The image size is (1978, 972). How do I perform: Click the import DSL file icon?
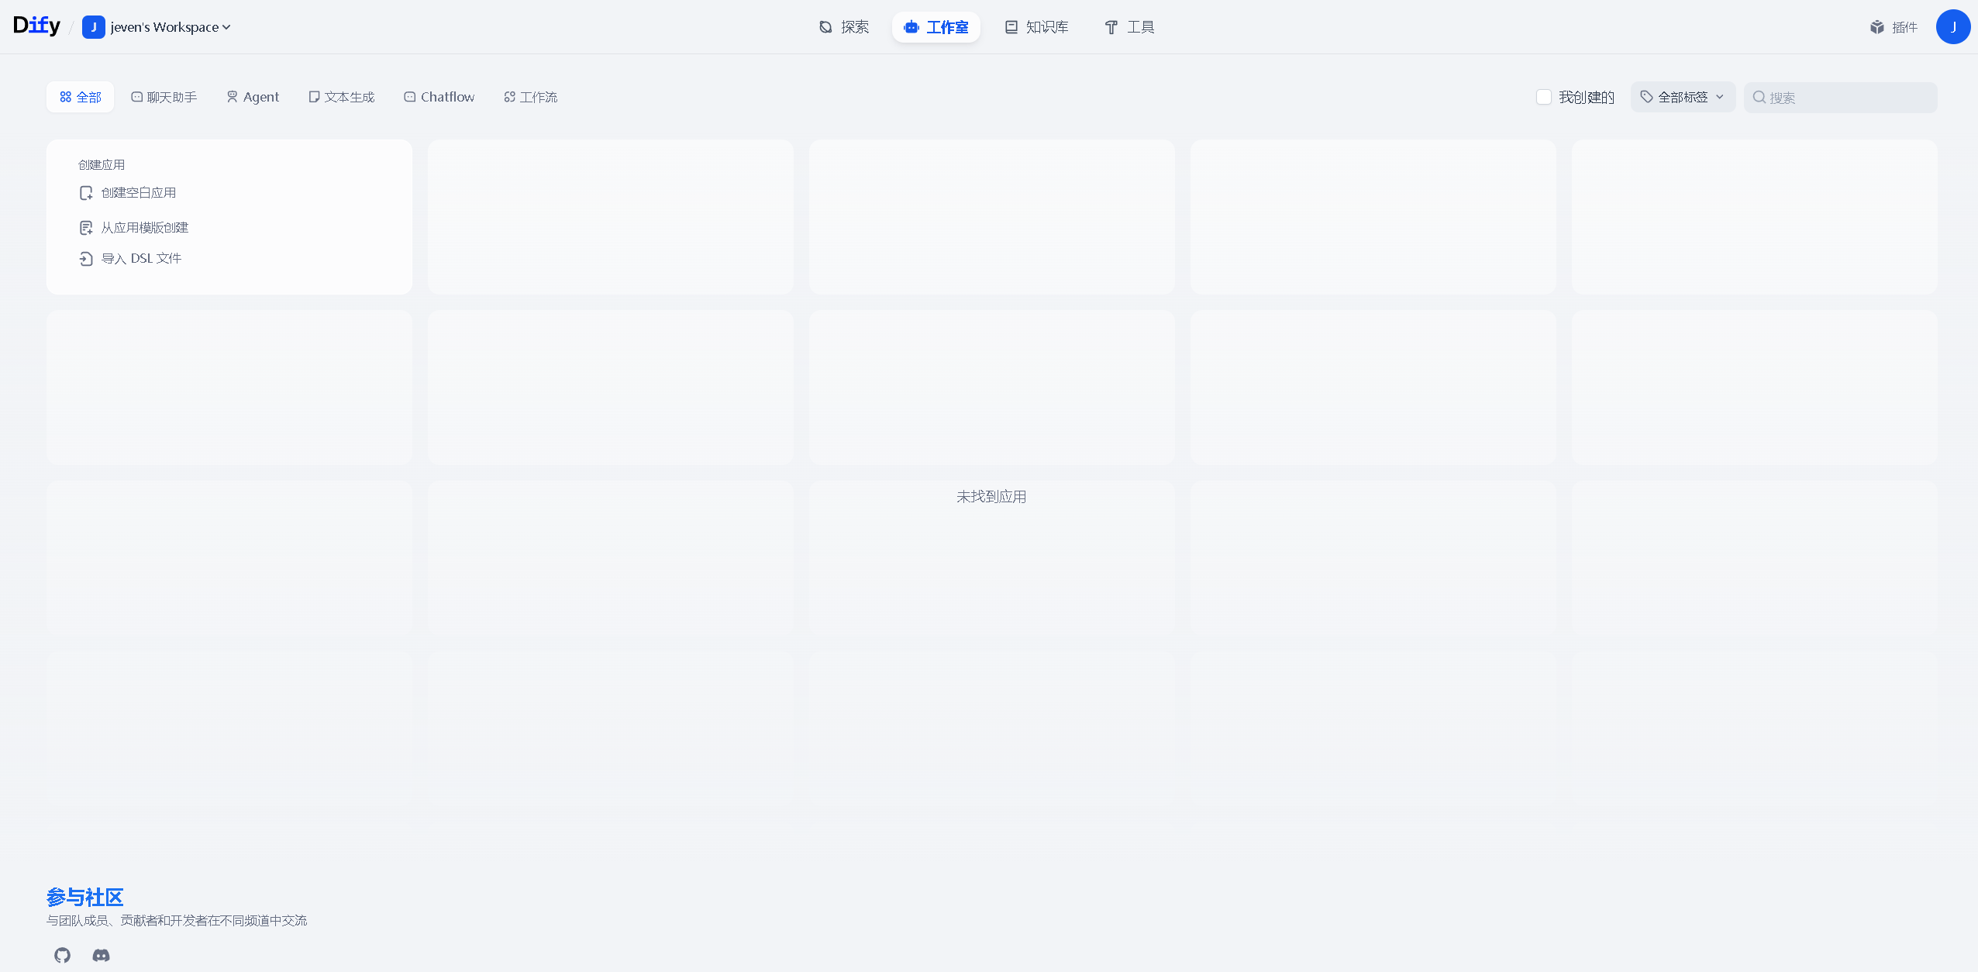click(86, 259)
